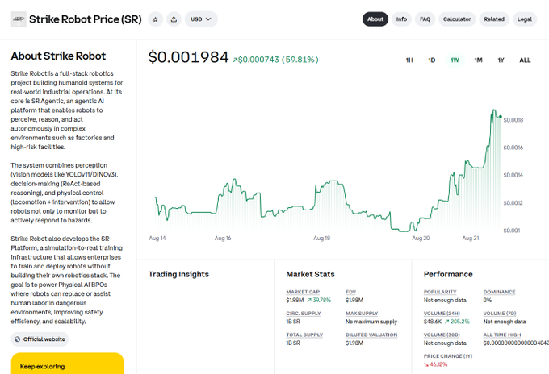Click the Aug 14 axis label
The image size is (549, 374).
pyautogui.click(x=157, y=238)
